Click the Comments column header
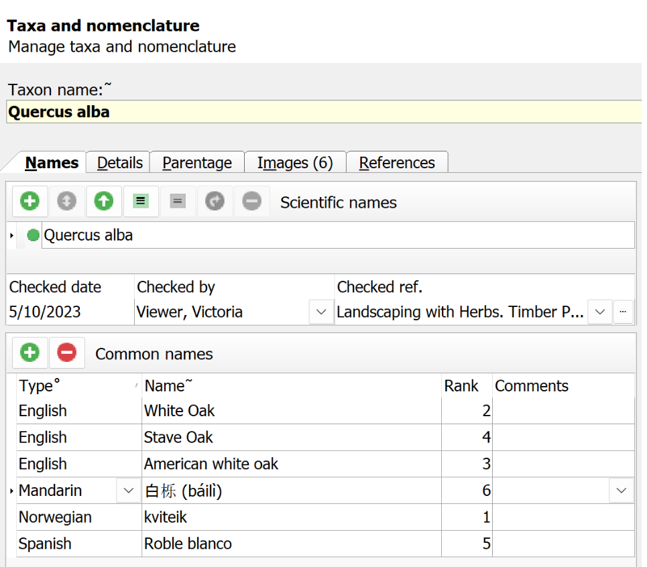The width and height of the screenshot is (647, 567). point(564,386)
